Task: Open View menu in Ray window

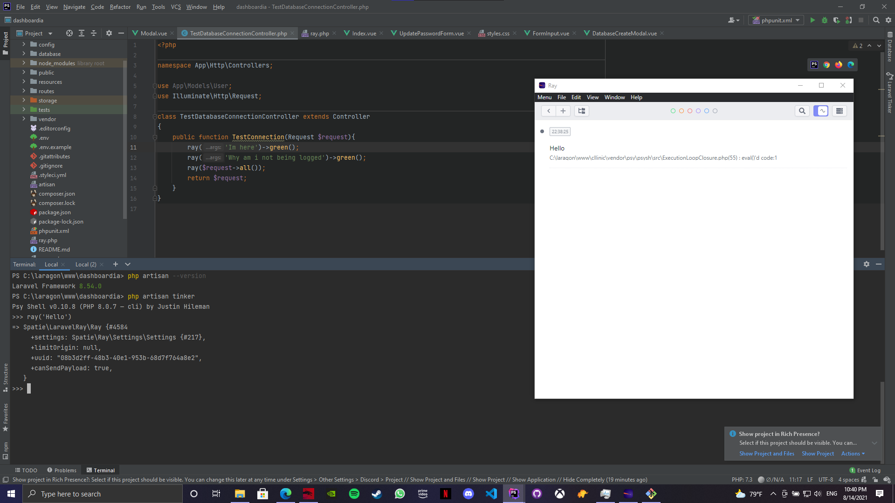Action: [592, 97]
